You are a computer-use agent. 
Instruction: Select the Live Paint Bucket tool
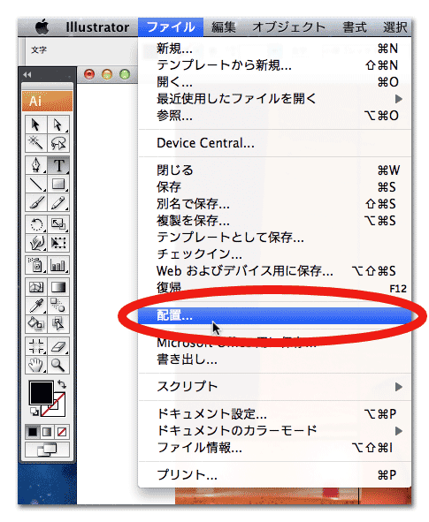35,323
